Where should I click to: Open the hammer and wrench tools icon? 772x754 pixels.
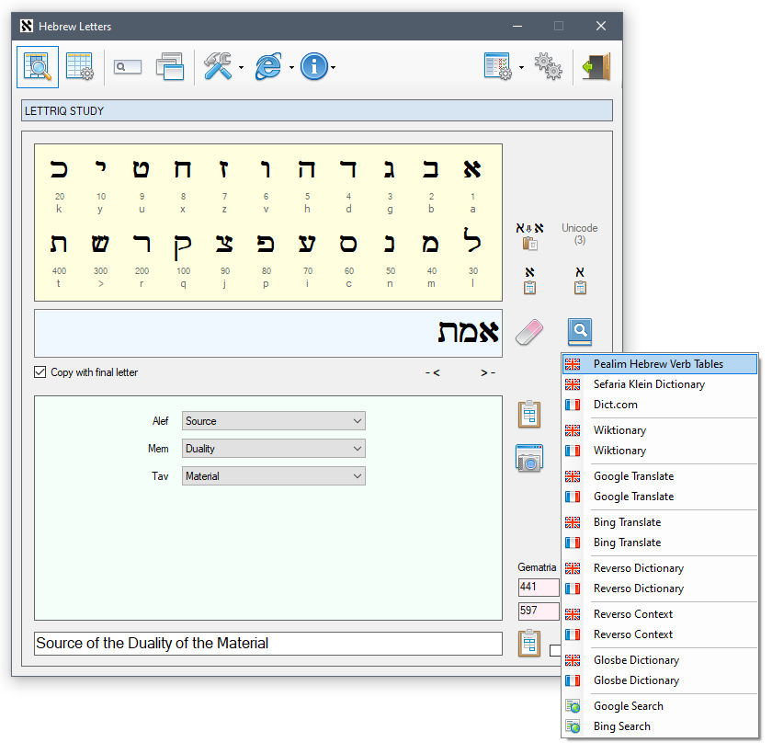[218, 66]
